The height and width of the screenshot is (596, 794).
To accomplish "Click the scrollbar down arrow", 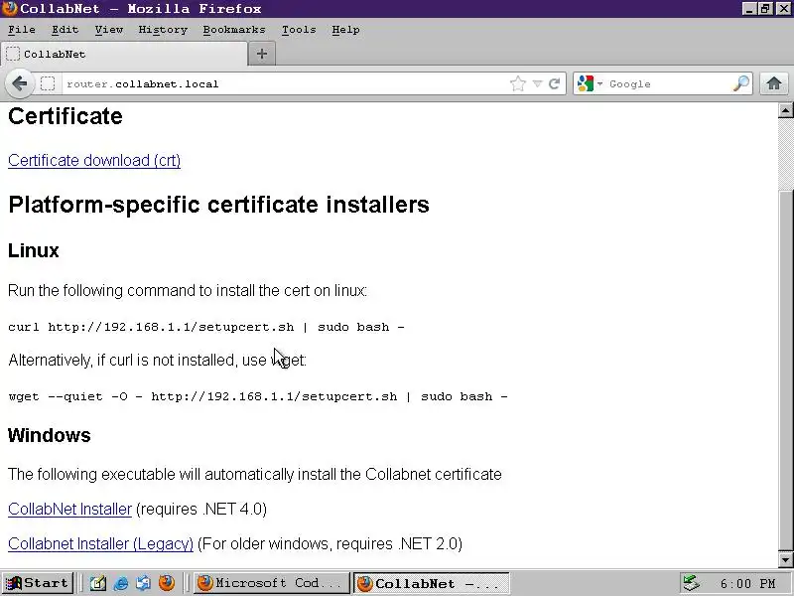I will (785, 560).
